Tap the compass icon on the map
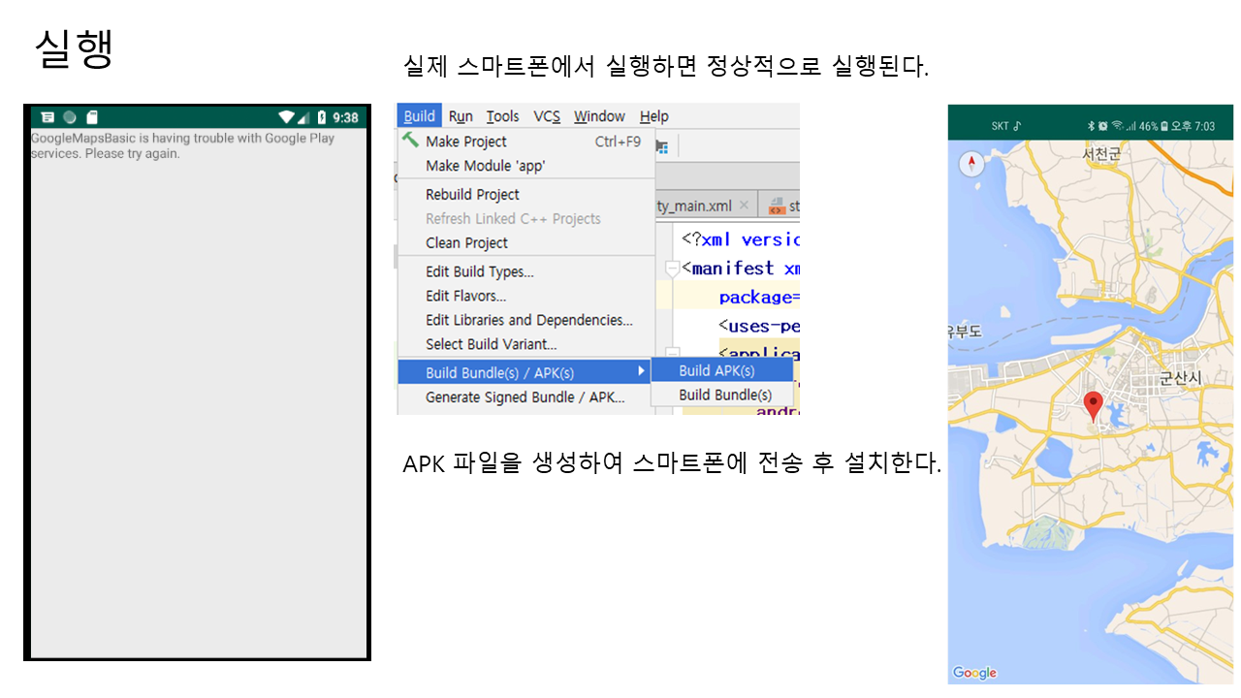 [x=971, y=164]
